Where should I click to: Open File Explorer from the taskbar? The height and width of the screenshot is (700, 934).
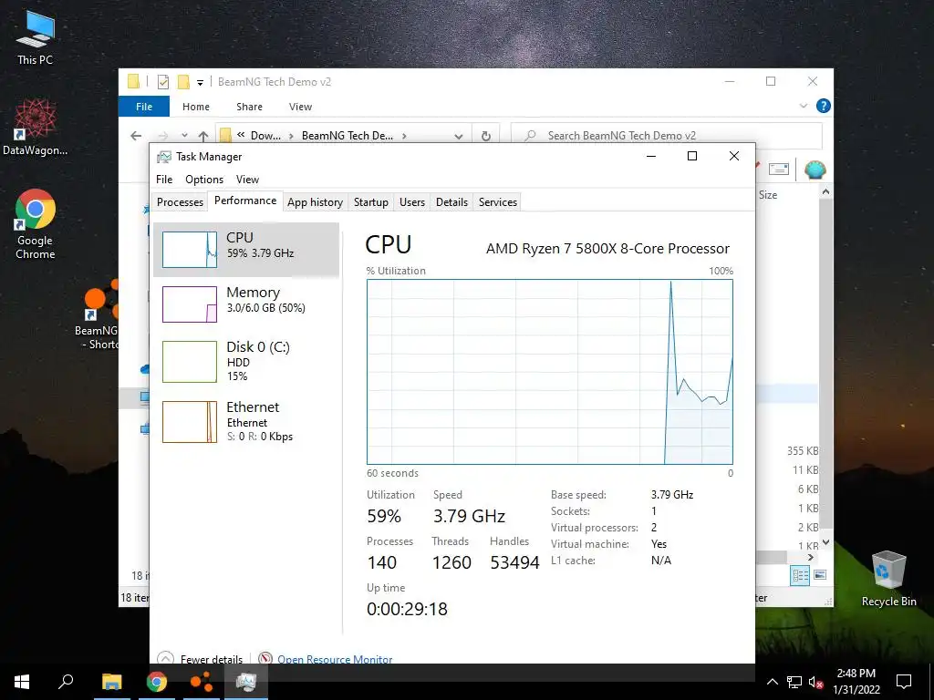tap(112, 682)
